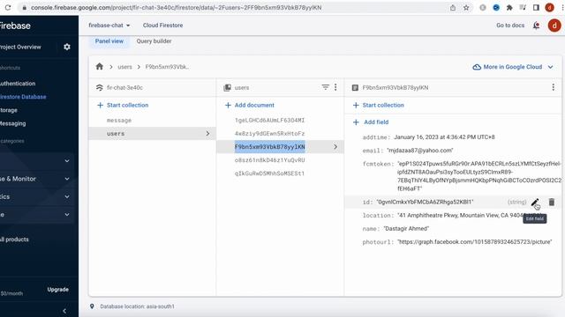Open document 4w8ziy9dGEwn5RxHtoFz
The height and width of the screenshot is (317, 565).
pos(269,133)
